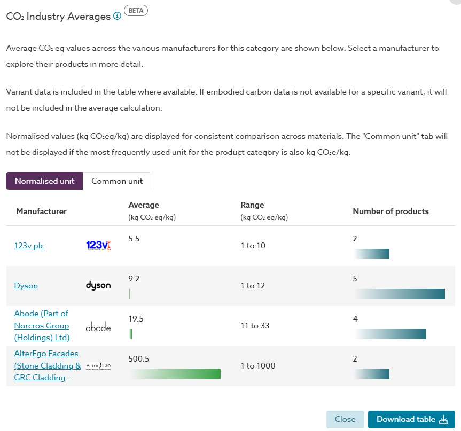461x431 pixels.
Task: Click the Dyson number of products bar
Action: coord(399,294)
